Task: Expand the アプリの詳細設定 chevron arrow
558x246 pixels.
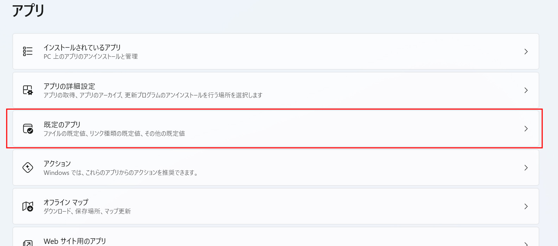Action: tap(526, 90)
